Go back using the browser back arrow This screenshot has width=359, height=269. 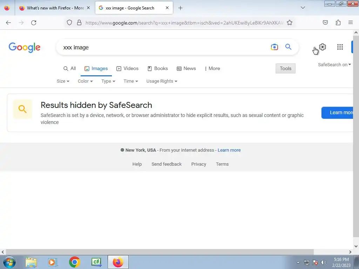tap(8, 23)
